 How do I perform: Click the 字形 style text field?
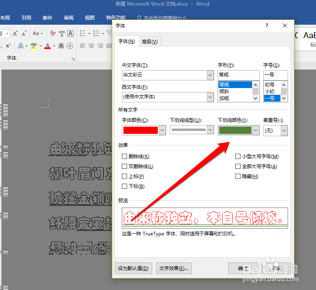point(238,75)
